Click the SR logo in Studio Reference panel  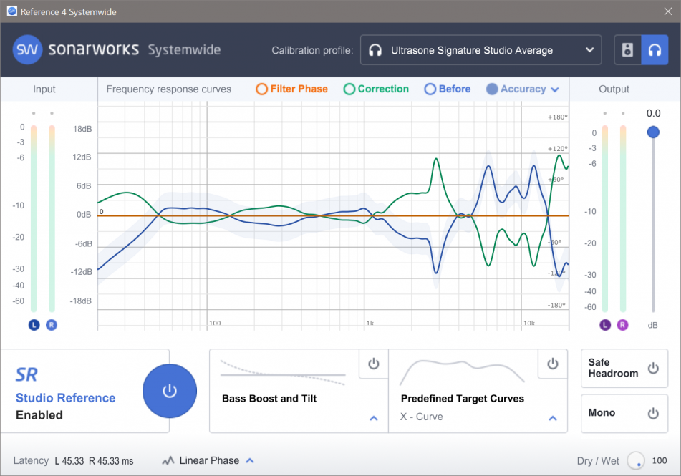pyautogui.click(x=26, y=374)
